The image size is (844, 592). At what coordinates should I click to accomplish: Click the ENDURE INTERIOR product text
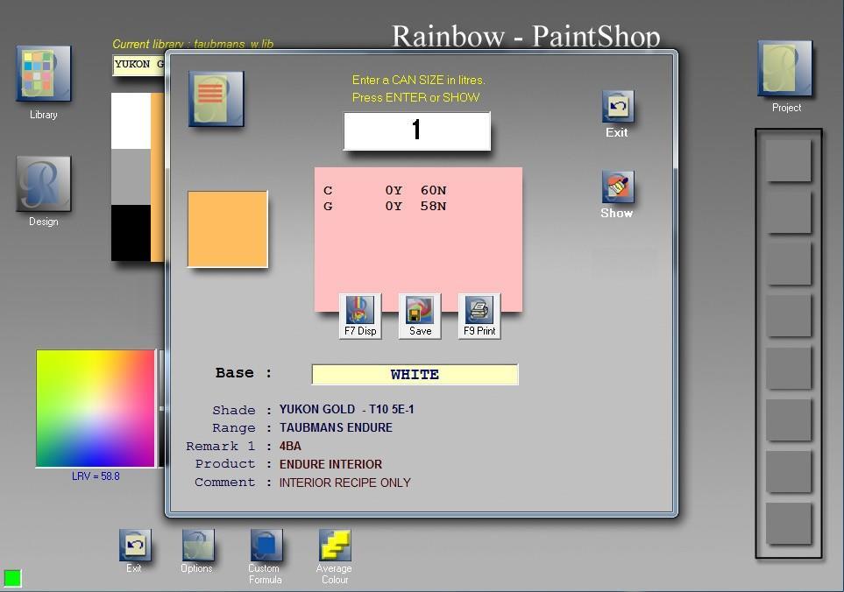click(330, 464)
